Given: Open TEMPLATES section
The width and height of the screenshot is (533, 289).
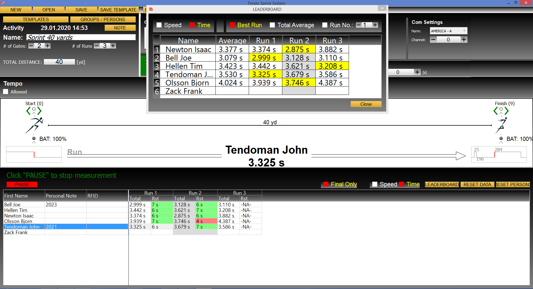Looking at the screenshot, I should (x=36, y=19).
